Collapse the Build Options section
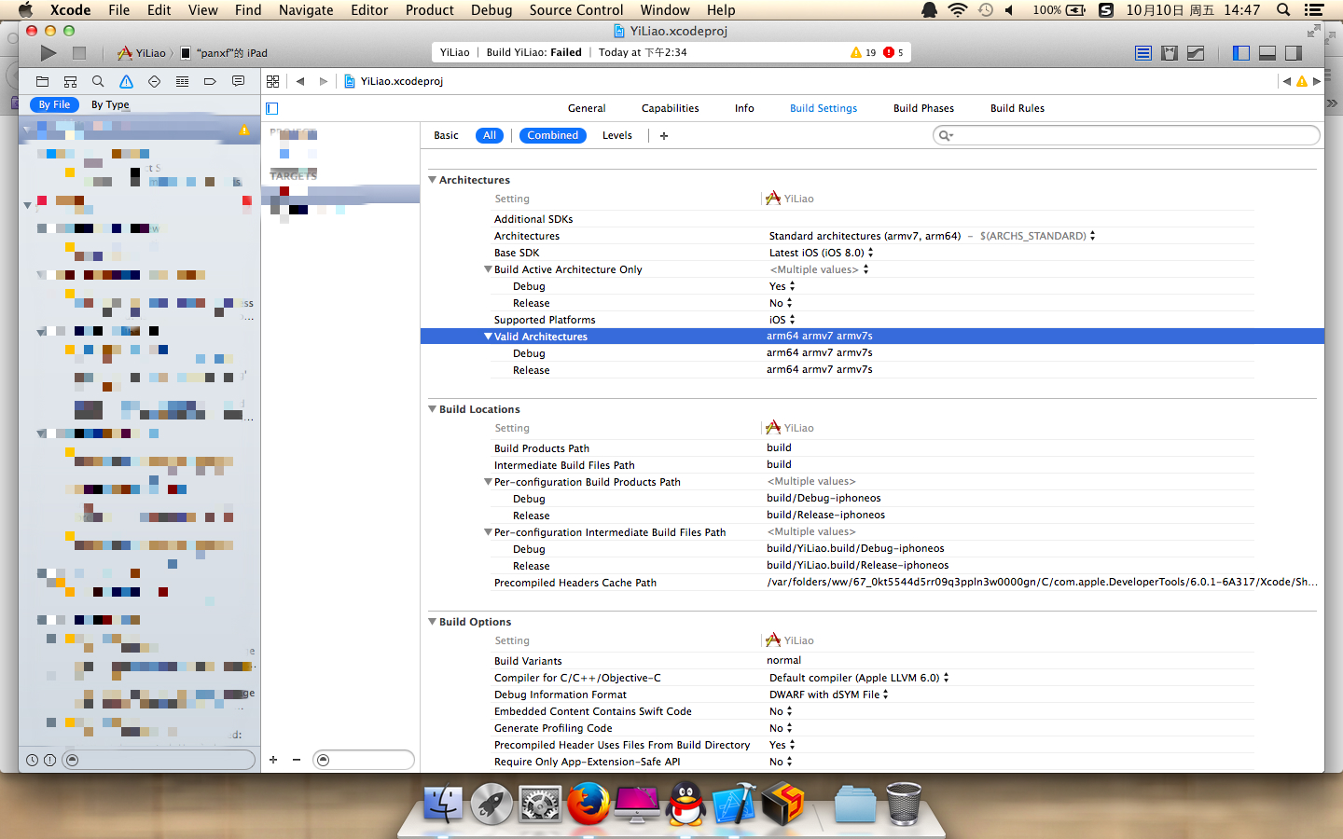Screen dimensions: 1343x839 point(433,622)
